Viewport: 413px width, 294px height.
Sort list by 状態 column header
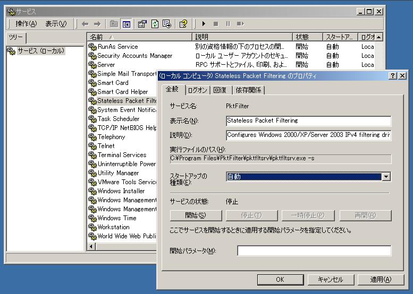[x=308, y=37]
